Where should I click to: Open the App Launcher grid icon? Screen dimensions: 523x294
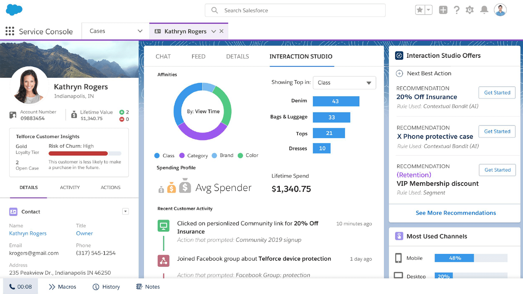[x=10, y=31]
